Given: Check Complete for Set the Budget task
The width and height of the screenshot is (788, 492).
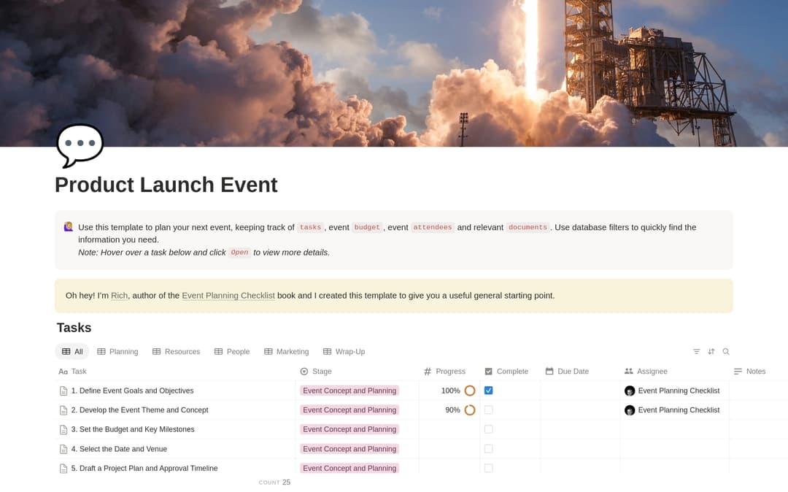Looking at the screenshot, I should tap(488, 429).
